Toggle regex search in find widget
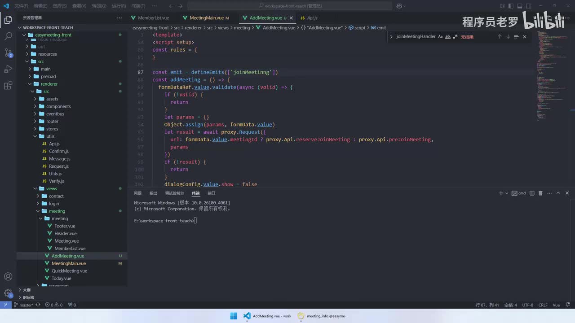Image resolution: width=575 pixels, height=323 pixels. coord(455,37)
